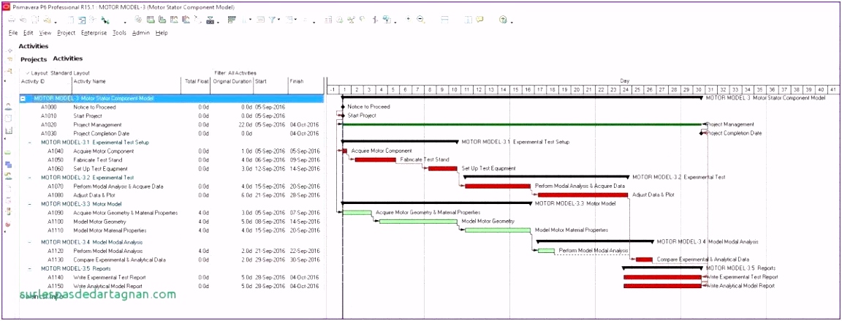Open the Group and Sort dropdown arrow

pyautogui.click(x=295, y=20)
